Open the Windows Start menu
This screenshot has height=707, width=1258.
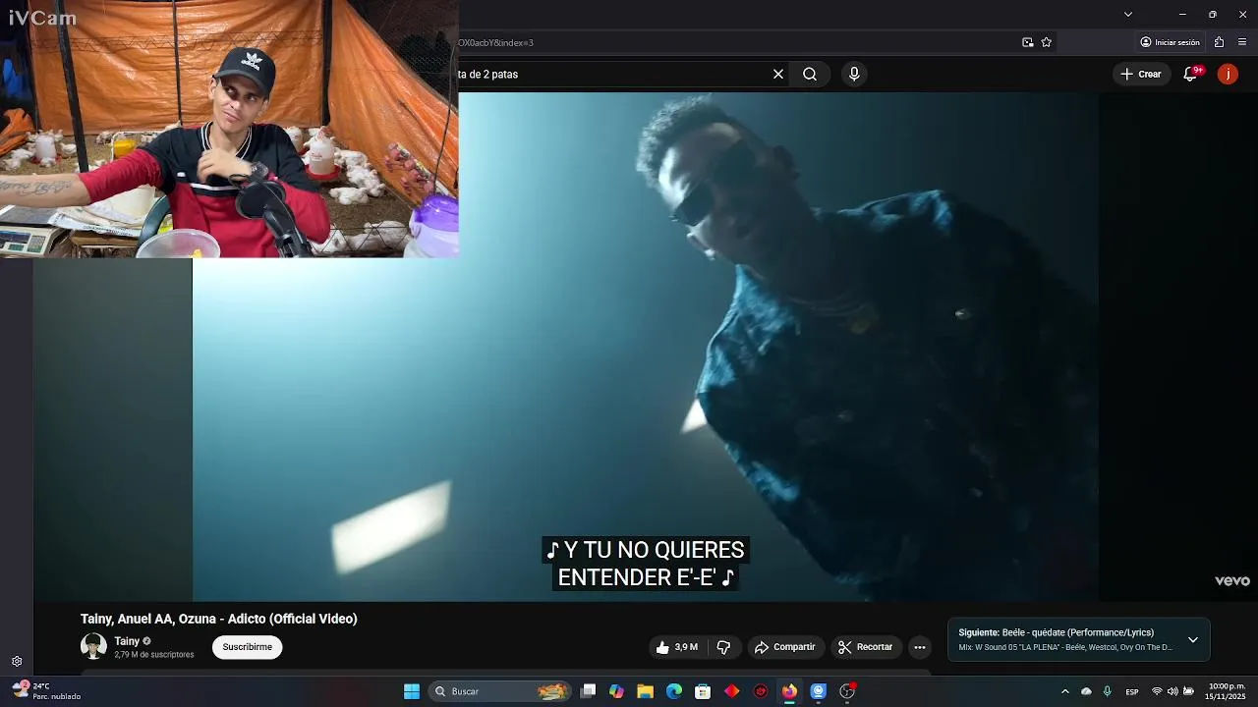pyautogui.click(x=412, y=691)
